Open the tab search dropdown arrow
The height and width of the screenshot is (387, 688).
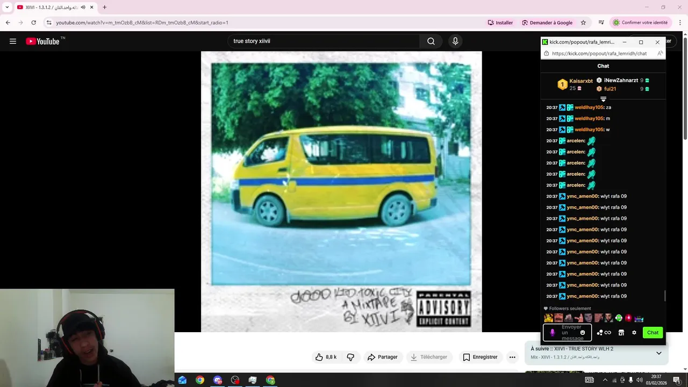7,8
